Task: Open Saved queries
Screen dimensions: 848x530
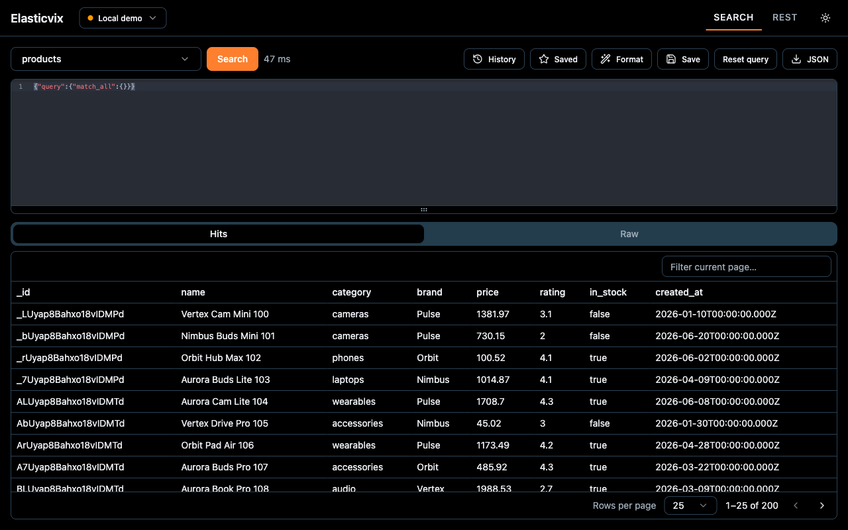Action: click(x=558, y=59)
